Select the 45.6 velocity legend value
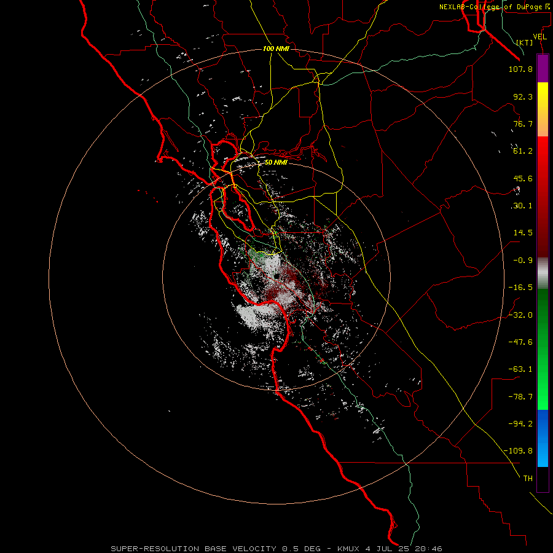553x553 pixels. [x=523, y=178]
